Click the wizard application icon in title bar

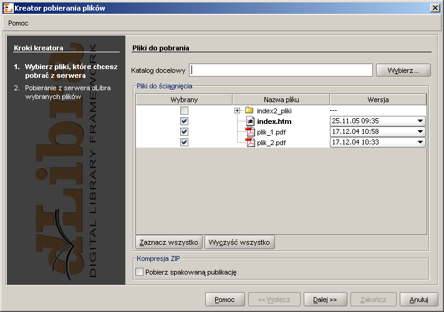7,7
